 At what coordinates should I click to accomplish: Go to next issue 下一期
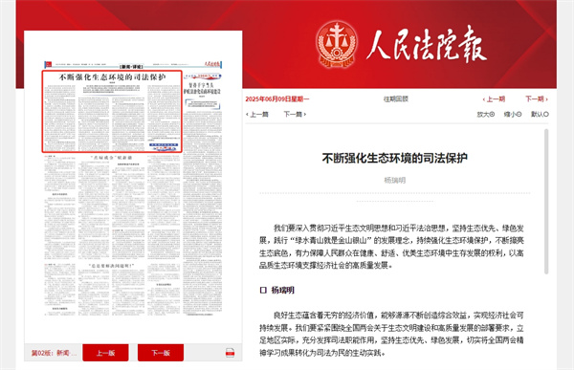(x=537, y=98)
